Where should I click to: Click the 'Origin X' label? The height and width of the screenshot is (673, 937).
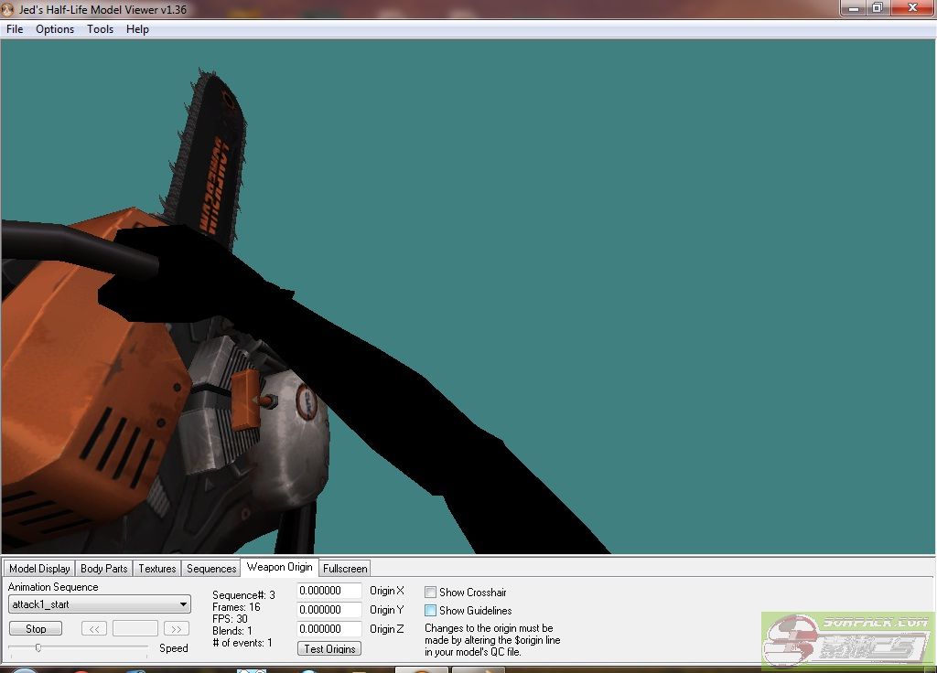[387, 592]
